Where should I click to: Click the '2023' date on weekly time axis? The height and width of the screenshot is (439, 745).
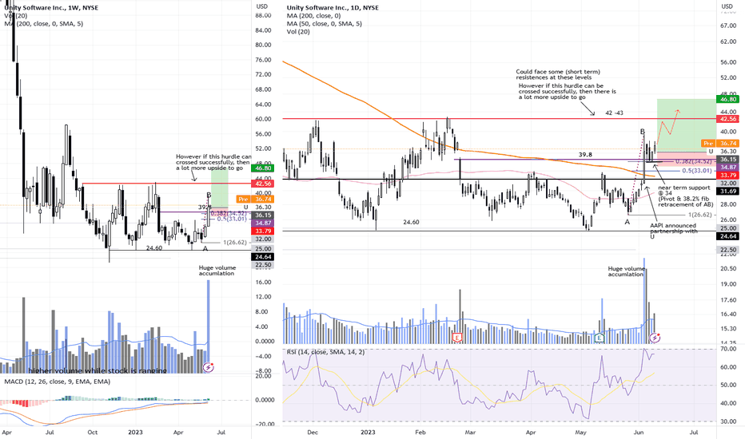click(x=135, y=433)
